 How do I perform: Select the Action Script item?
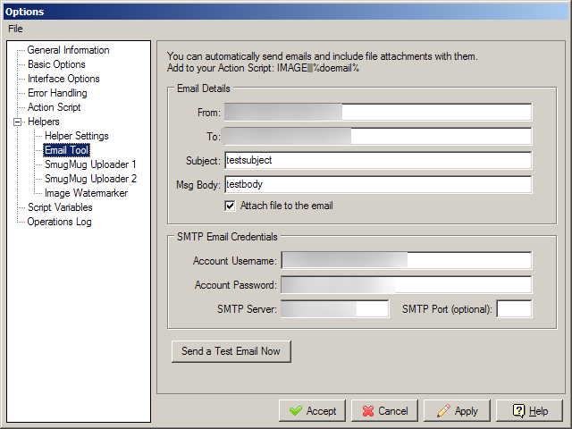(54, 107)
